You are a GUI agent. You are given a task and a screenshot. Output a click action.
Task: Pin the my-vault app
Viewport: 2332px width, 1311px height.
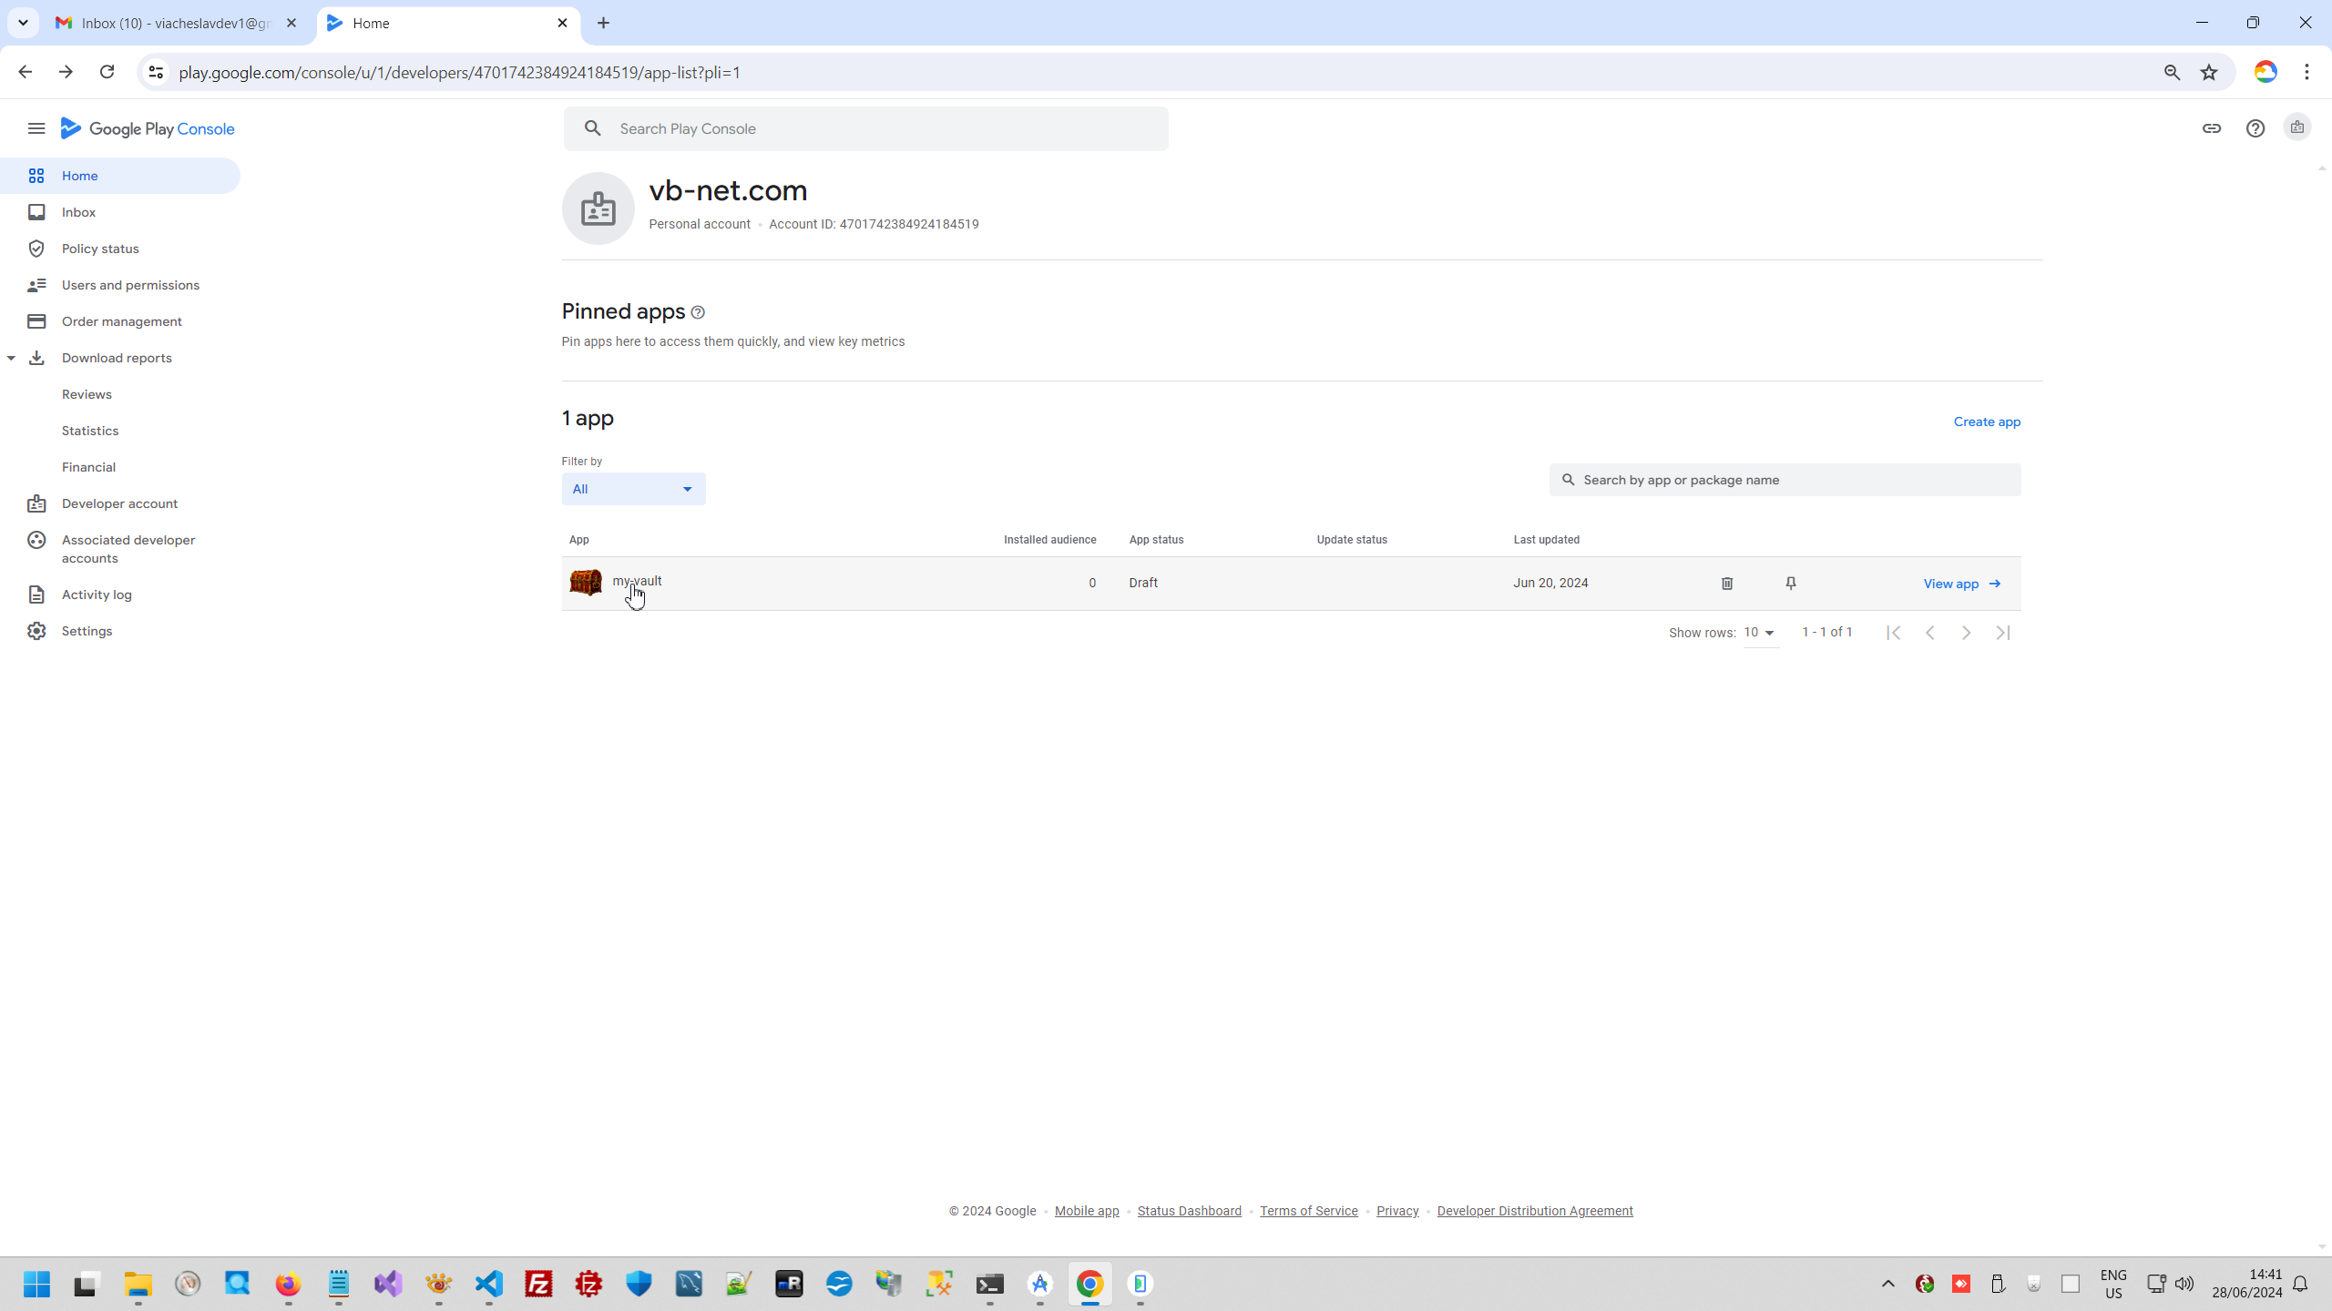coord(1790,584)
